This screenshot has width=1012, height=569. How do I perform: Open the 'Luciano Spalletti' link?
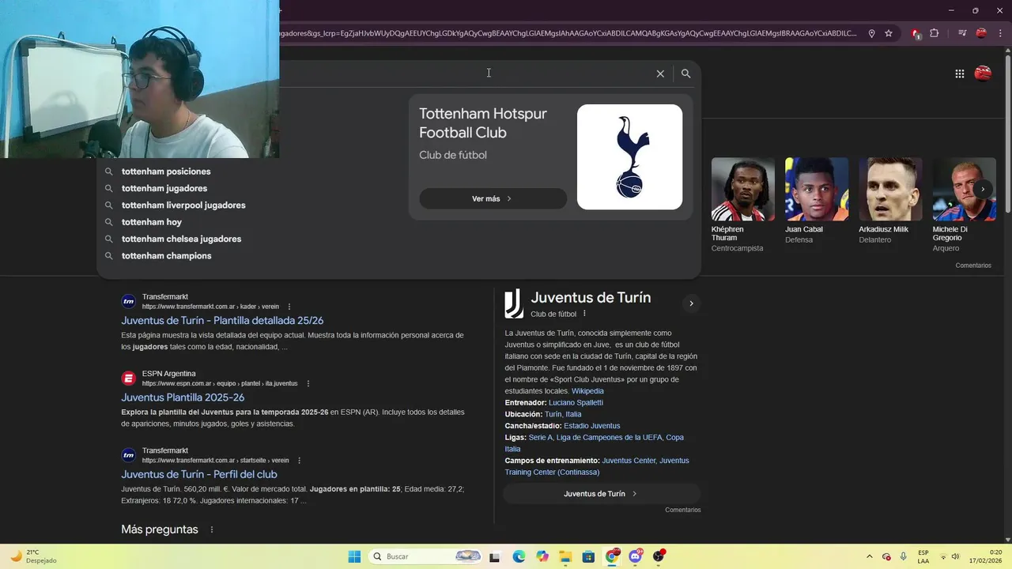coord(576,403)
